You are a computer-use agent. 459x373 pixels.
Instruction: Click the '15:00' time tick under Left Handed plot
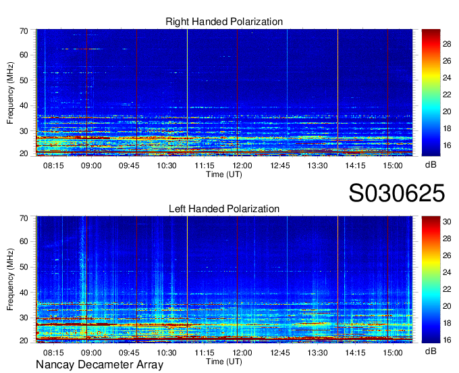[393, 353]
